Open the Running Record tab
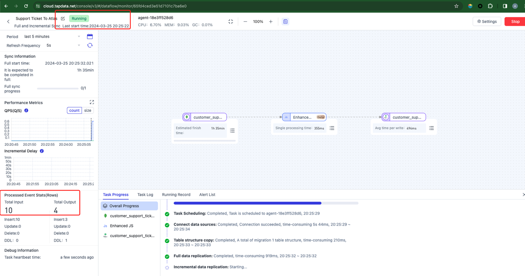Image resolution: width=525 pixels, height=276 pixels. tap(176, 195)
